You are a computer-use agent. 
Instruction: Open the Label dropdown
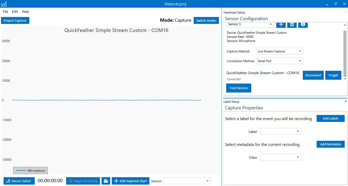[x=281, y=131]
